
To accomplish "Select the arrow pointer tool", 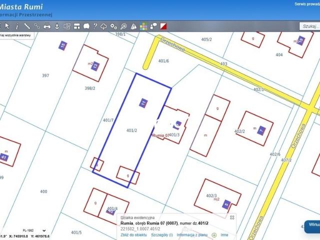I will click(x=7, y=26).
